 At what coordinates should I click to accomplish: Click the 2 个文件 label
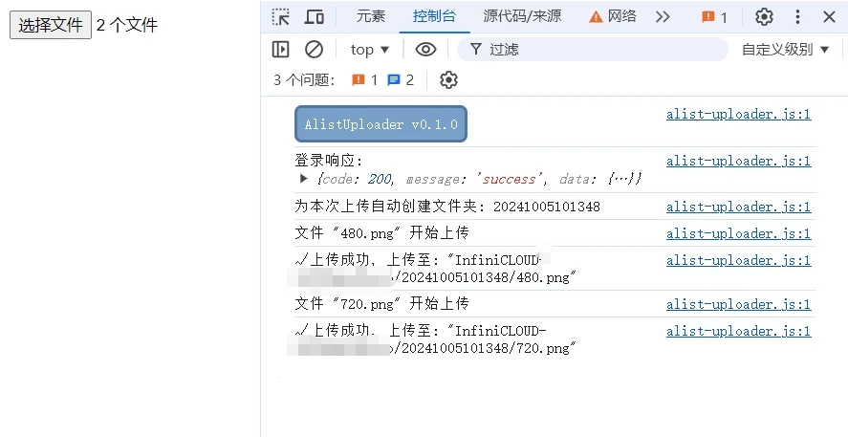(127, 25)
